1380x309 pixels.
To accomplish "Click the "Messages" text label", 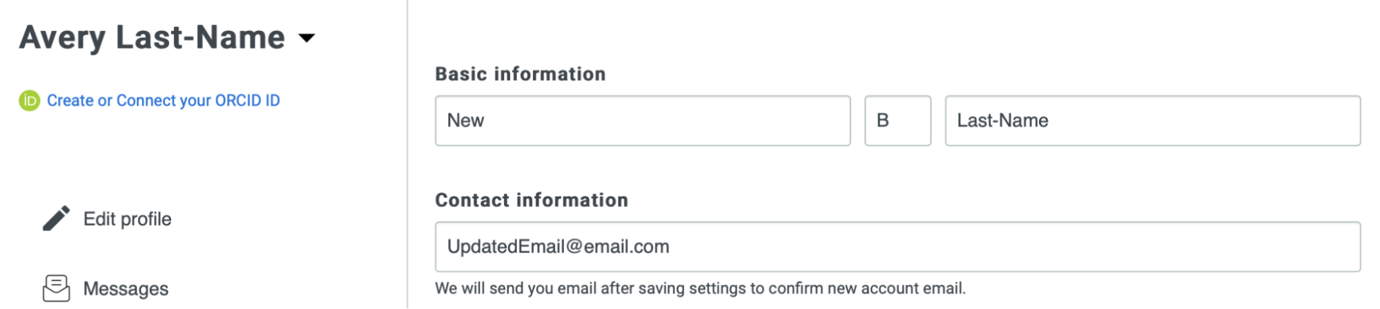I will [126, 289].
